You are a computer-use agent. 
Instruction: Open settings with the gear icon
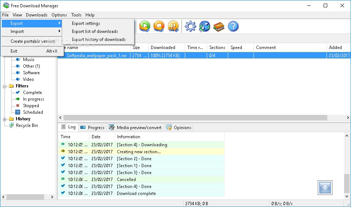pos(190,26)
